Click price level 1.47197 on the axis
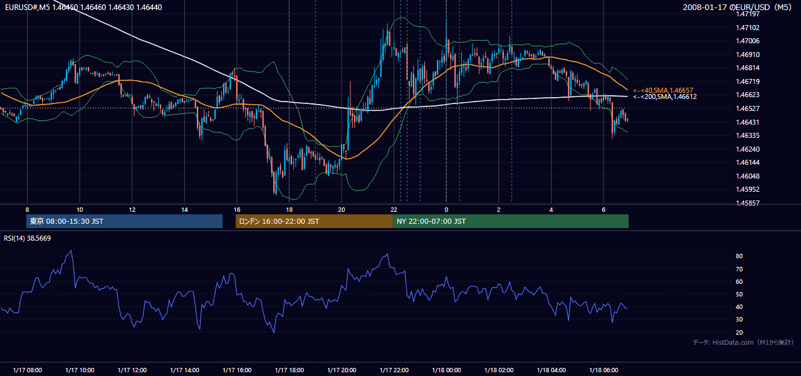801x376 pixels. [748, 13]
